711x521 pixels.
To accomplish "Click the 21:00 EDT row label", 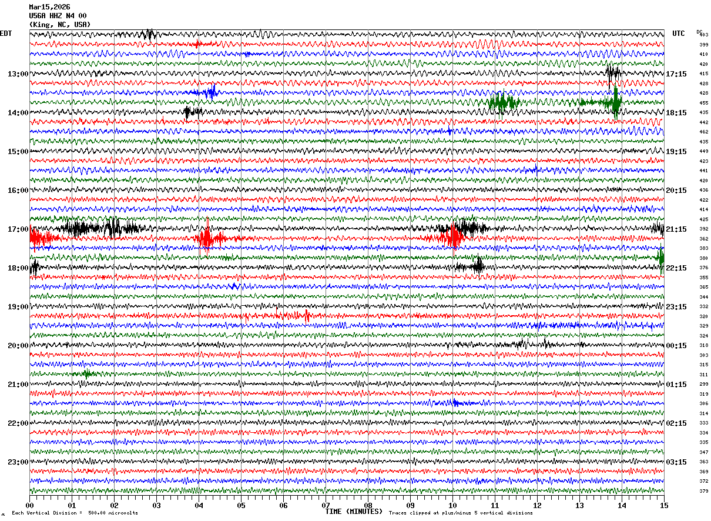I will pyautogui.click(x=18, y=385).
